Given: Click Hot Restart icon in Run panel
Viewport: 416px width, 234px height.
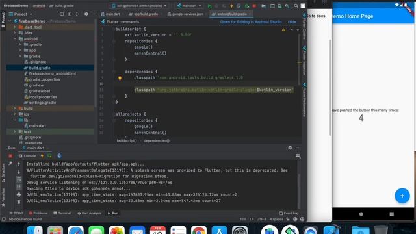Looking at the screenshot, I should [49, 156].
